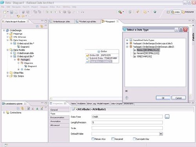Select the General properties tab
Screen dimensions: 196x147
[x=59, y=110]
